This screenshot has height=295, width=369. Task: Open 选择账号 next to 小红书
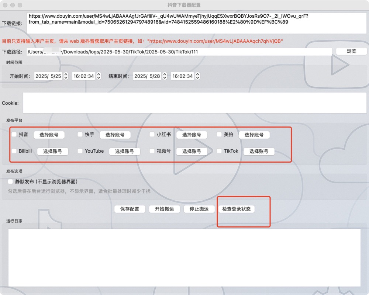click(192, 135)
